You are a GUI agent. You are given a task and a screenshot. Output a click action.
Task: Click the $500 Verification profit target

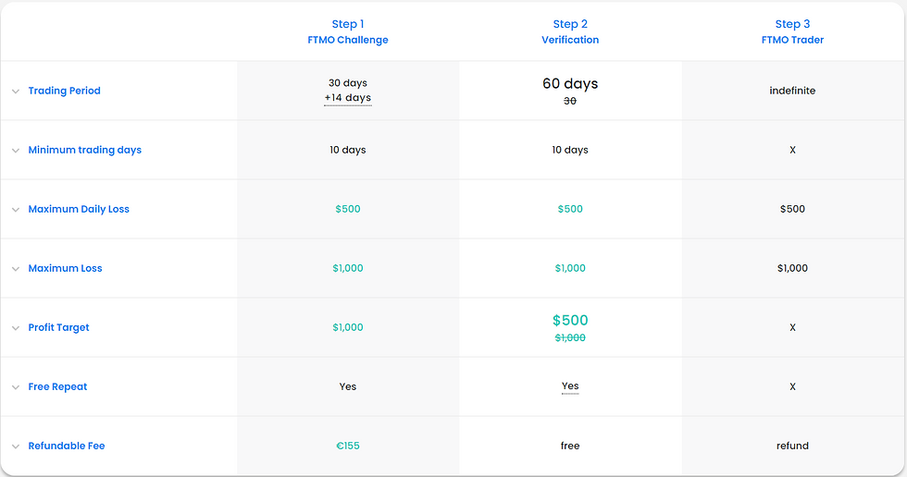point(570,321)
